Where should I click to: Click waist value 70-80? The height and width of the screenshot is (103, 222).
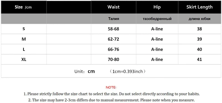pyautogui.click(x=113, y=59)
